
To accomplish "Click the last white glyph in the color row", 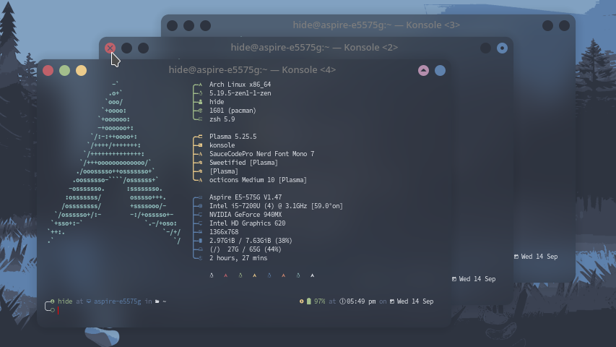I will [312, 275].
